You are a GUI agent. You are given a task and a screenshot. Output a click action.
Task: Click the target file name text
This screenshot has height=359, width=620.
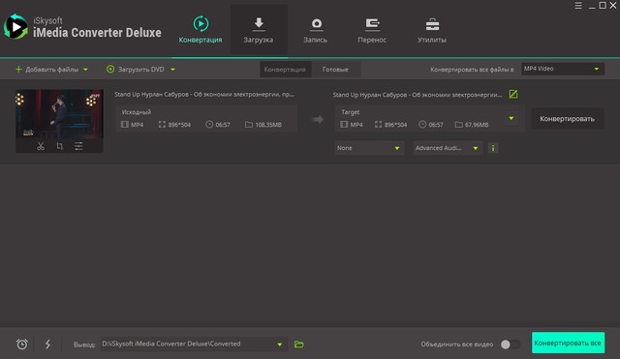click(418, 95)
